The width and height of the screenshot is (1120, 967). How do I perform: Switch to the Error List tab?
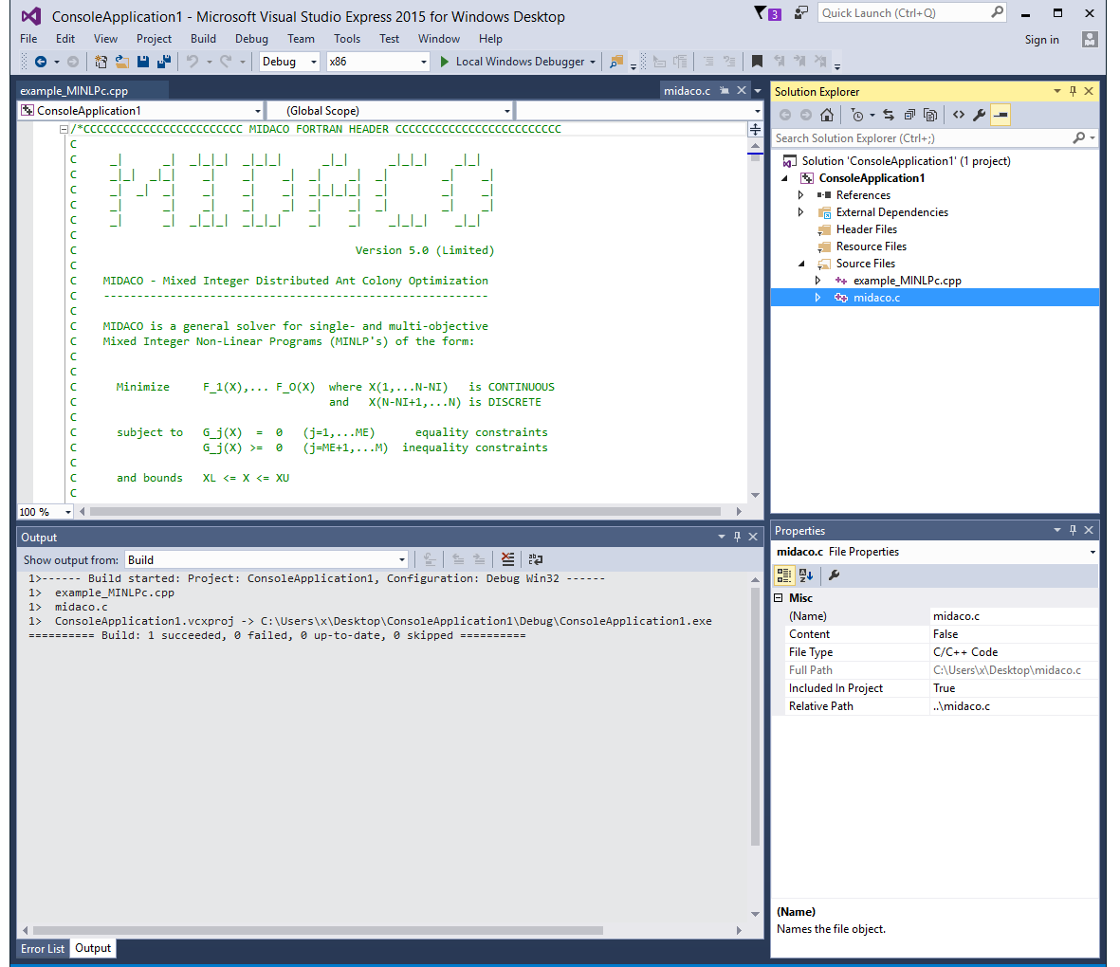click(42, 948)
